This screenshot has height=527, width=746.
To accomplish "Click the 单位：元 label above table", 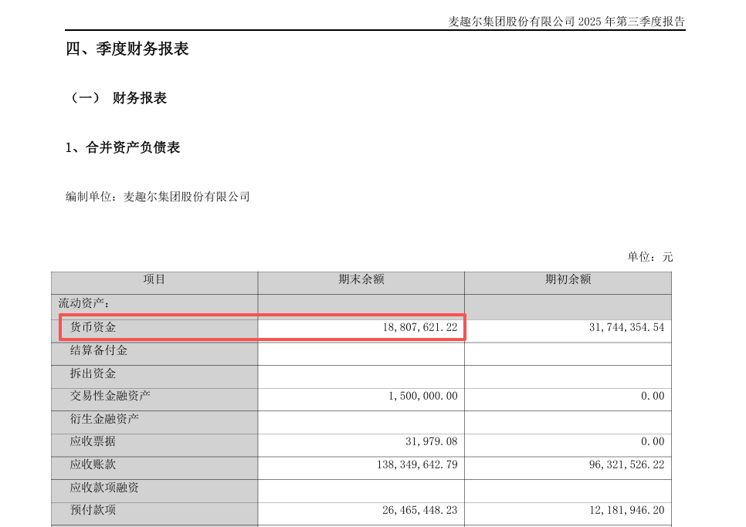I will click(649, 257).
